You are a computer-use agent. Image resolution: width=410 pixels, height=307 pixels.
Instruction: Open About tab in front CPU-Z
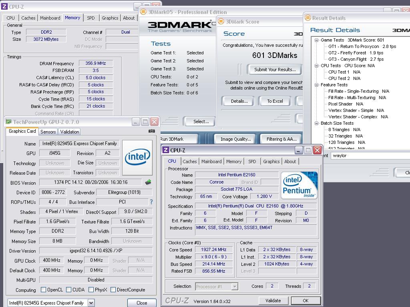tap(290, 161)
